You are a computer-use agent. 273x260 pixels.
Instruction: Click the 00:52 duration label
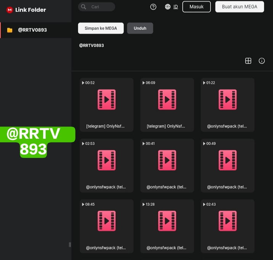click(90, 83)
